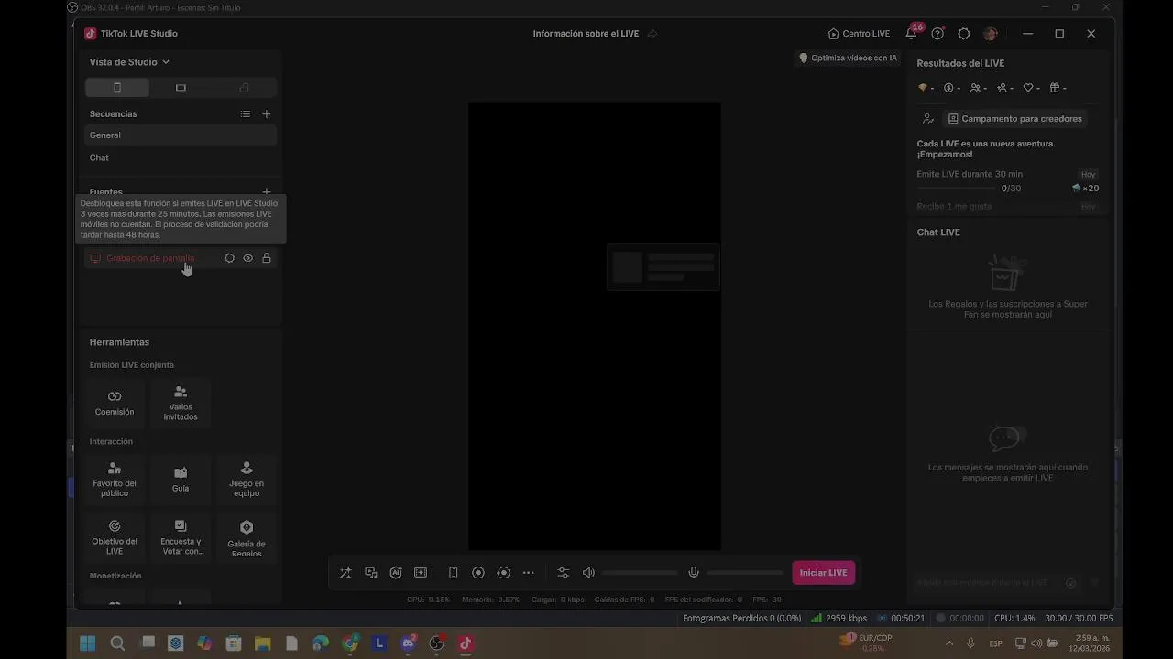The image size is (1173, 659).
Task: Start recording with the record circle button
Action: point(478,573)
